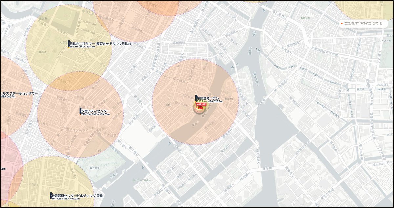The image size is (394, 208).
Task: Click the JA81AP aircraft callsign tag
Action: [201, 104]
